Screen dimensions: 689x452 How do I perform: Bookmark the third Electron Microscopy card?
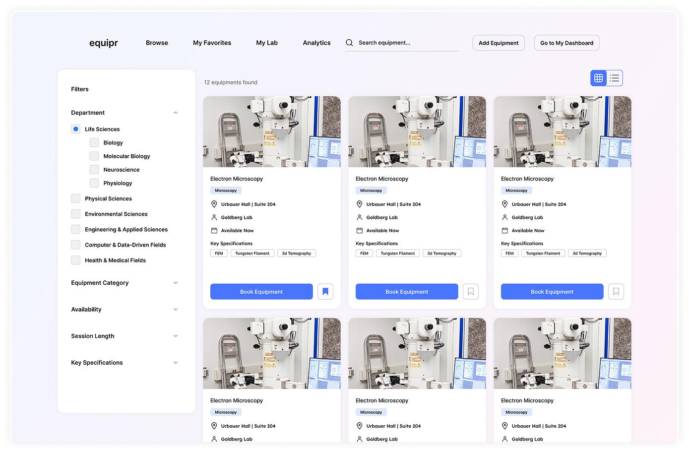(616, 291)
